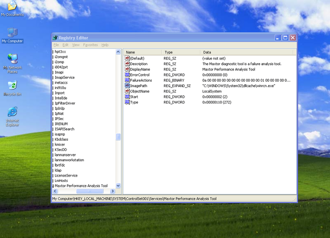Click the Data column header
This screenshot has height=238, width=330.
pos(247,52)
